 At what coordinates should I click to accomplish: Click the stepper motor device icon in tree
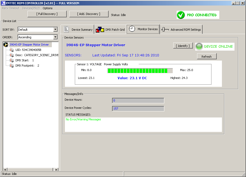(x=6, y=45)
